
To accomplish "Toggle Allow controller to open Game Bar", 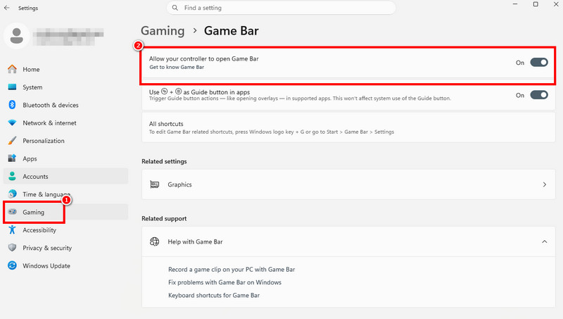I will tap(539, 63).
